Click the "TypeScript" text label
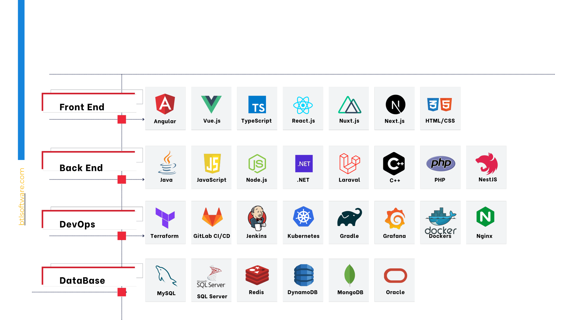Viewport: 570px width, 320px height. tap(256, 121)
